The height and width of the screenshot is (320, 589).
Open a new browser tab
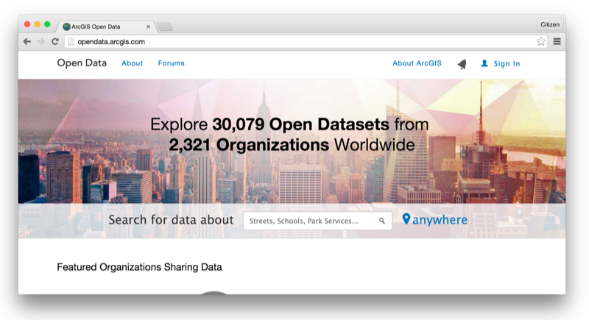click(x=164, y=26)
